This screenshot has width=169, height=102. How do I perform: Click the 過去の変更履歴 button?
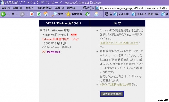coord(112,94)
